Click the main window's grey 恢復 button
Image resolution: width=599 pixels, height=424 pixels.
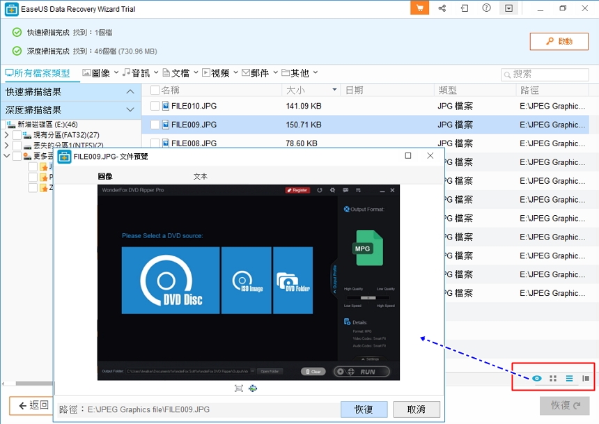(x=565, y=405)
